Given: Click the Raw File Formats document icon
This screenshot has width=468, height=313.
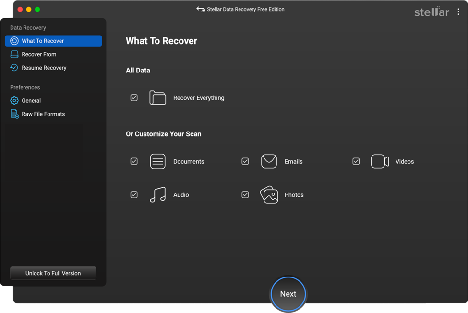Looking at the screenshot, I should (x=14, y=114).
